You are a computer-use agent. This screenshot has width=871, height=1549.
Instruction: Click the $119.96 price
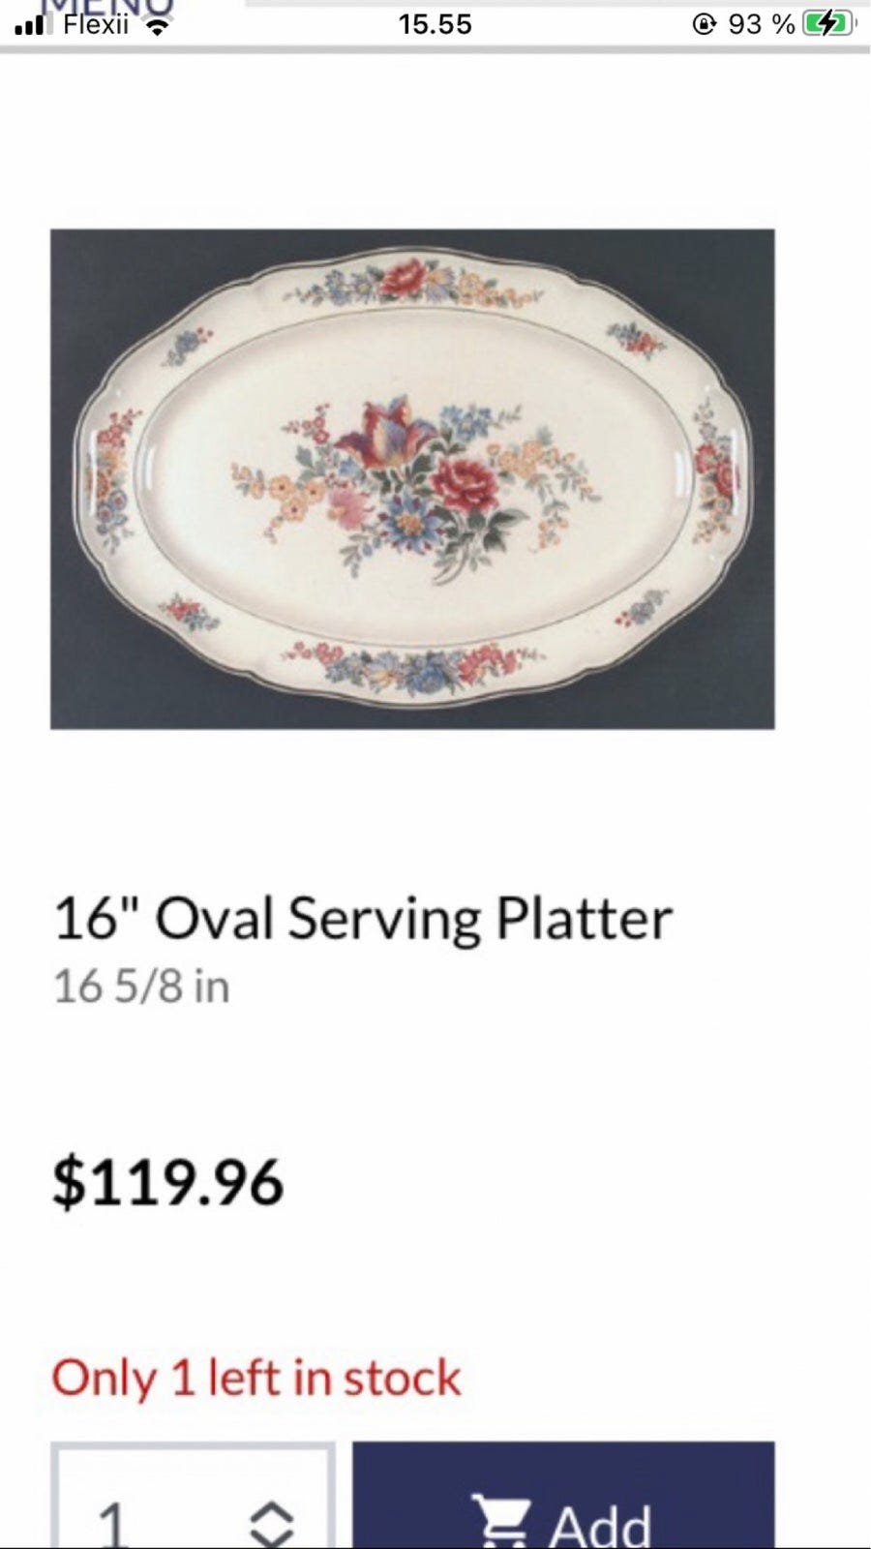[x=167, y=1182]
